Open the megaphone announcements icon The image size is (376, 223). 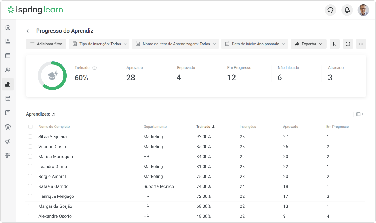click(8, 141)
